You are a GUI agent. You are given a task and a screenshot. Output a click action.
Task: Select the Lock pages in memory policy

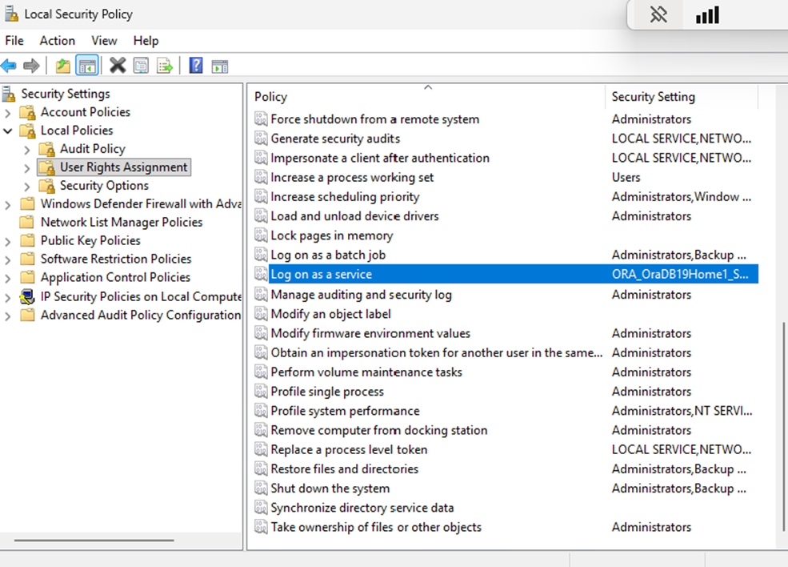click(x=331, y=235)
